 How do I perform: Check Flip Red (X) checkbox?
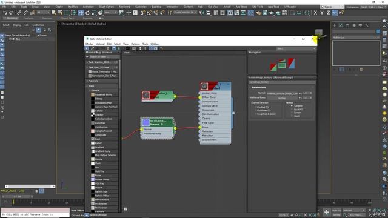[x=255, y=107]
